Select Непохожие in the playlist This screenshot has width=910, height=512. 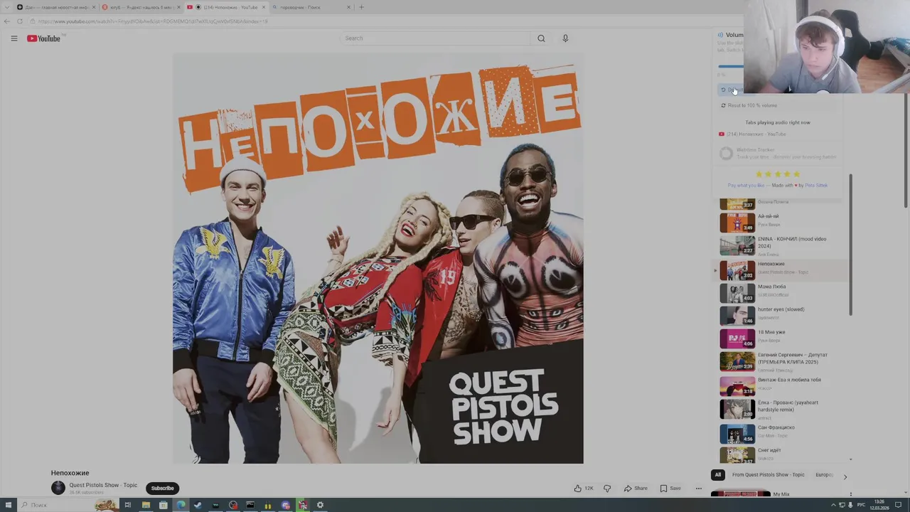782,269
